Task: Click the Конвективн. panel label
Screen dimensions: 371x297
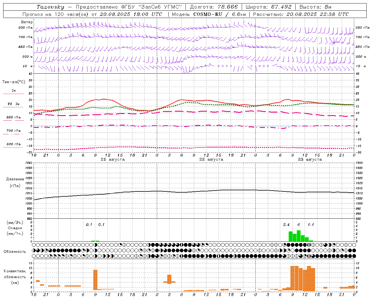Action: (x=15, y=271)
